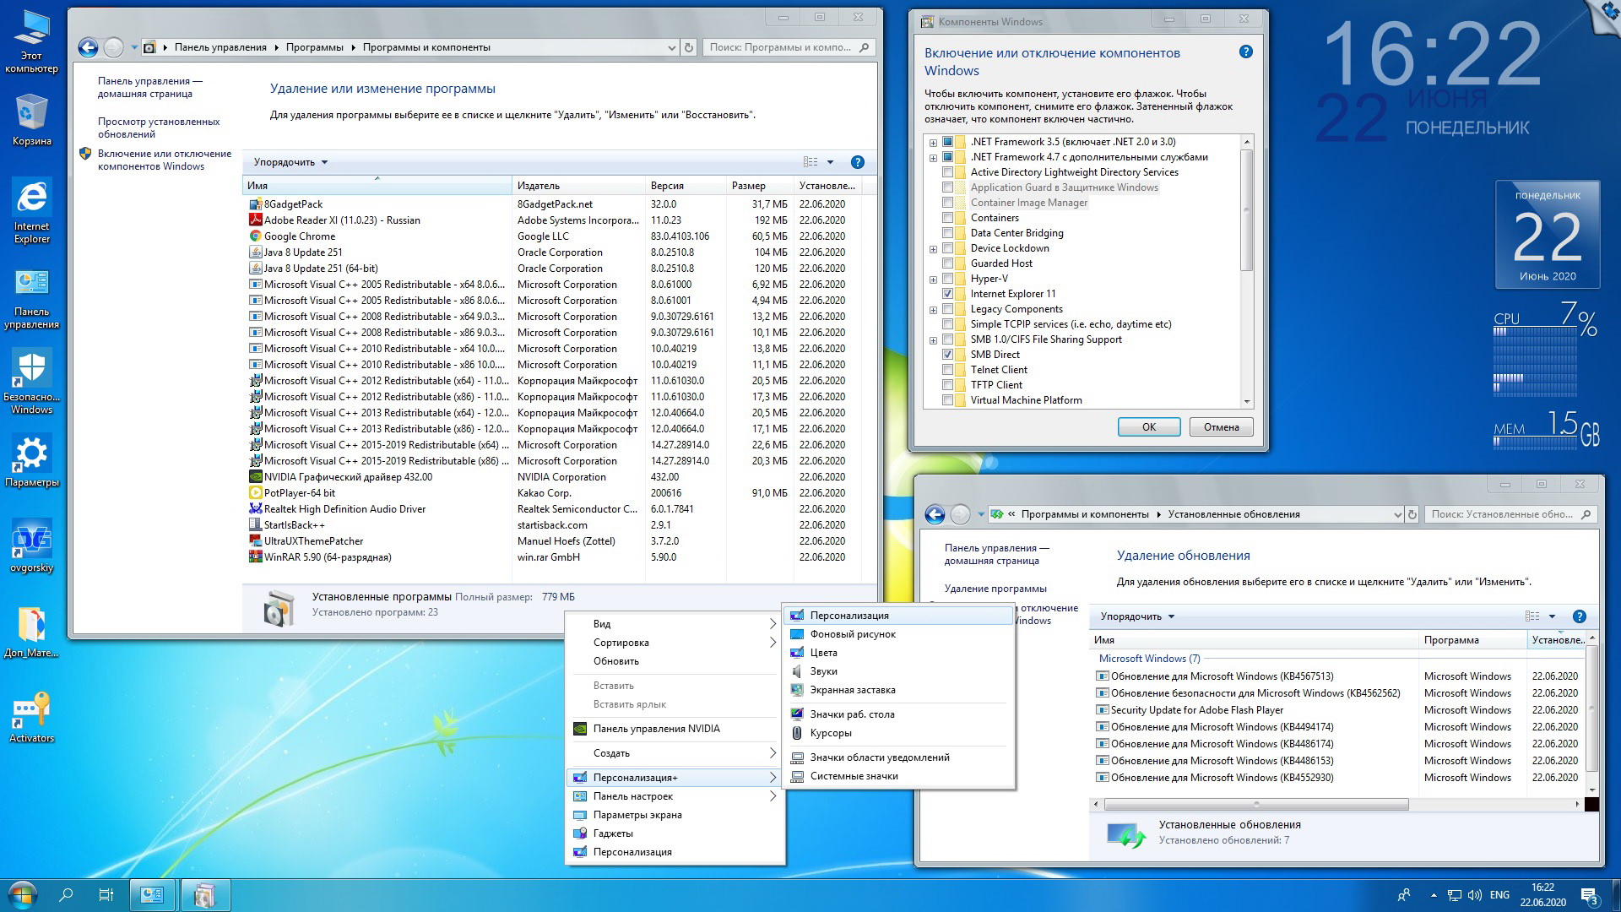The width and height of the screenshot is (1621, 912).
Task: Open 'Просмотр установленных обновлений' link
Action: (159, 128)
